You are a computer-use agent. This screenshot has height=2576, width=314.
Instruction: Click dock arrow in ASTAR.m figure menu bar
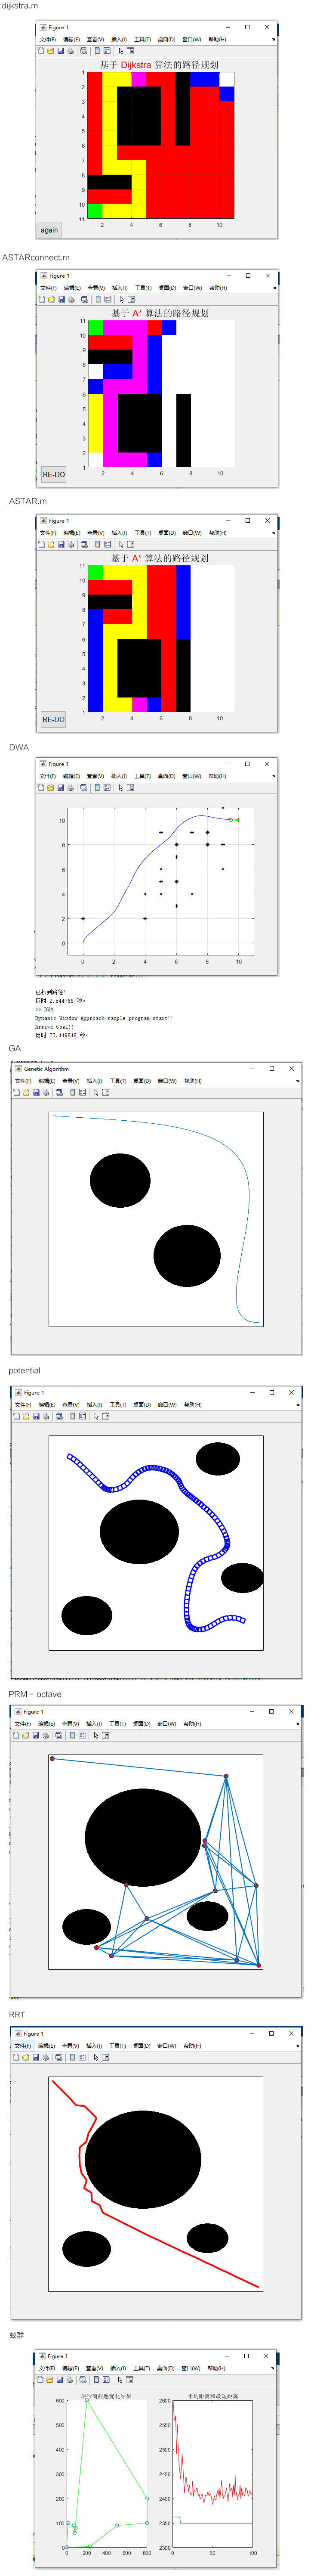[274, 533]
